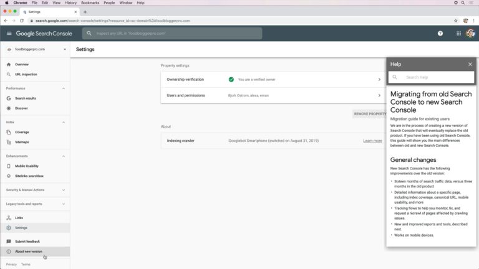Click the Sitemaps icon
479x269 pixels.
tap(9, 142)
